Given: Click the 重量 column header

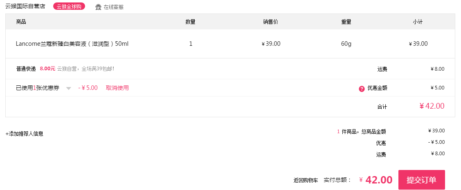Looking at the screenshot, I should pyautogui.click(x=346, y=22).
